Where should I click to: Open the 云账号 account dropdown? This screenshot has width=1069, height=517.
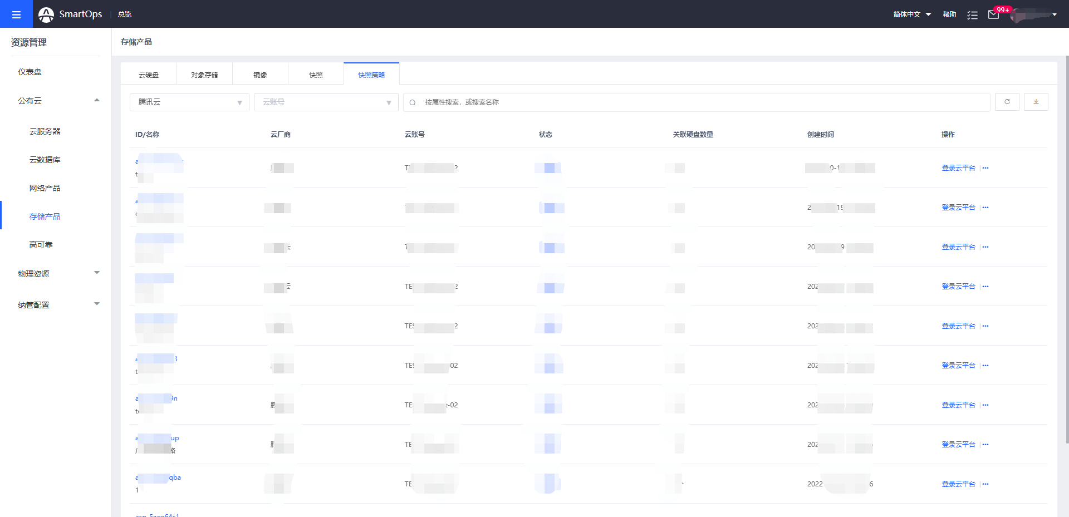tap(326, 102)
